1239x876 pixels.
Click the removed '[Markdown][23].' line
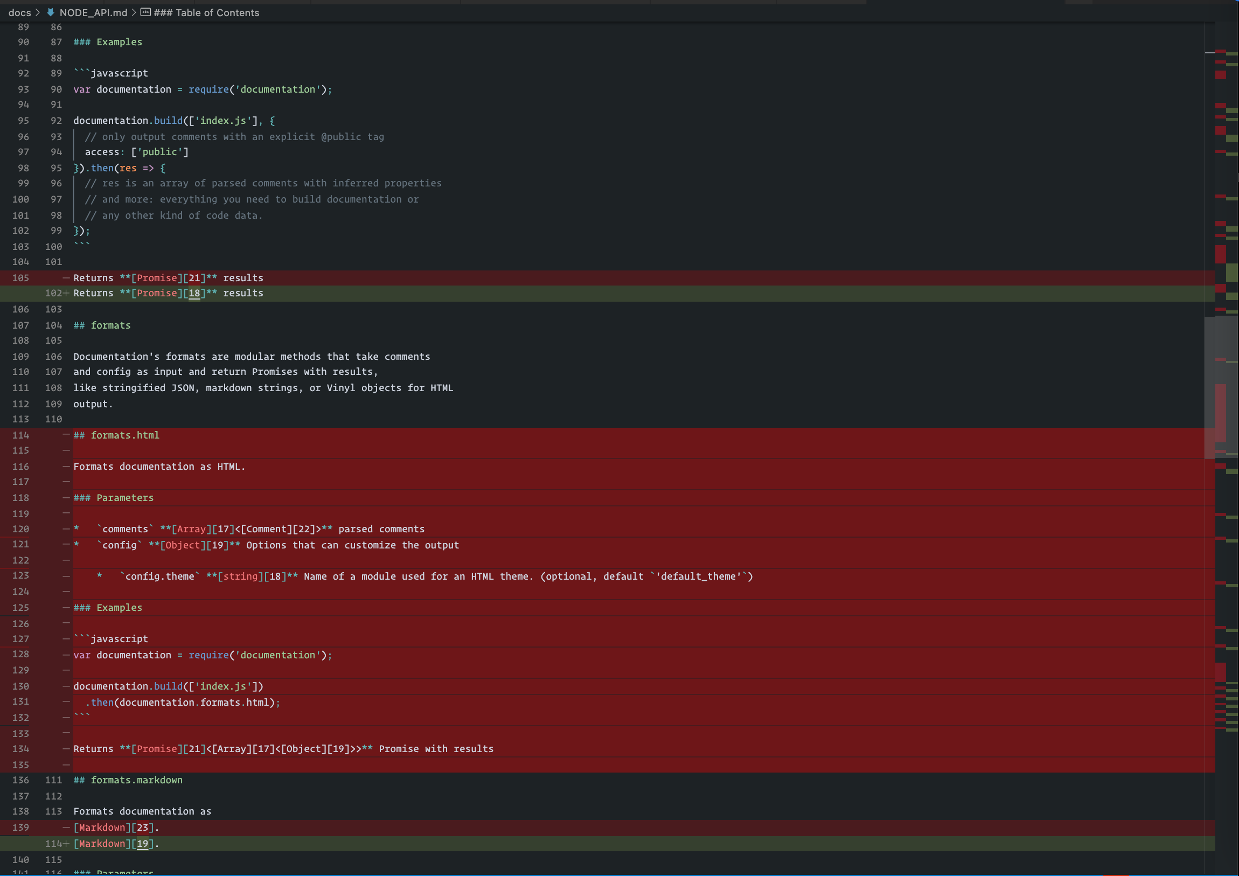(x=116, y=828)
